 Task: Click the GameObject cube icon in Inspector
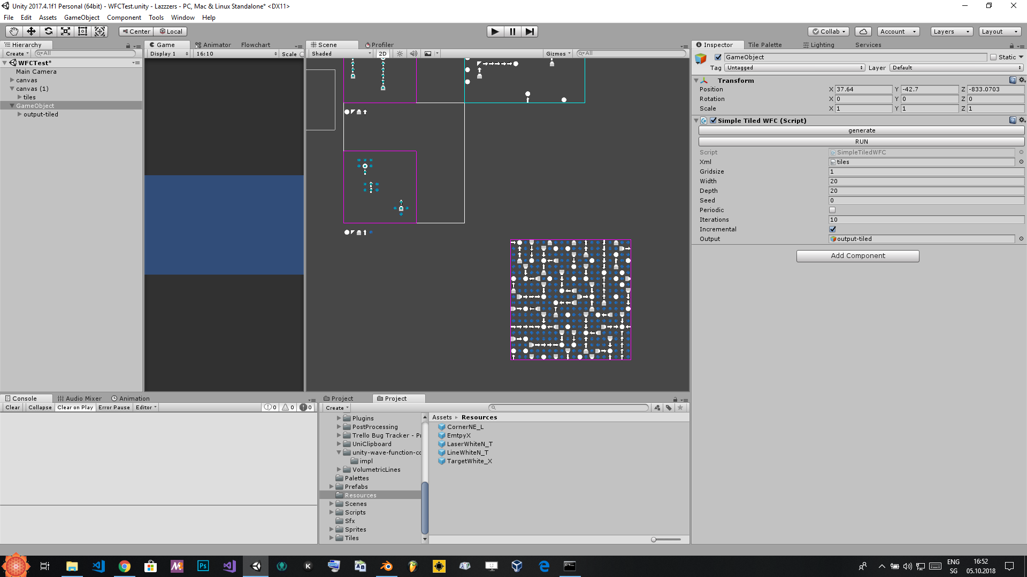701,59
